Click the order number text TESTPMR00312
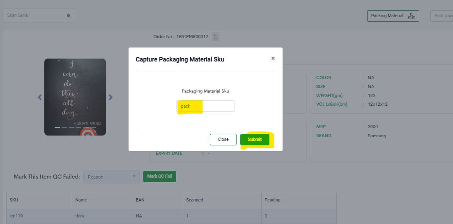 (192, 36)
